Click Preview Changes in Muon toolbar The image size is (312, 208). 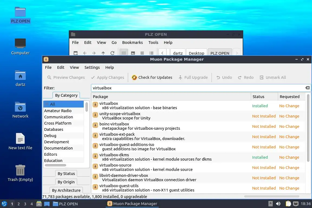coord(66,77)
